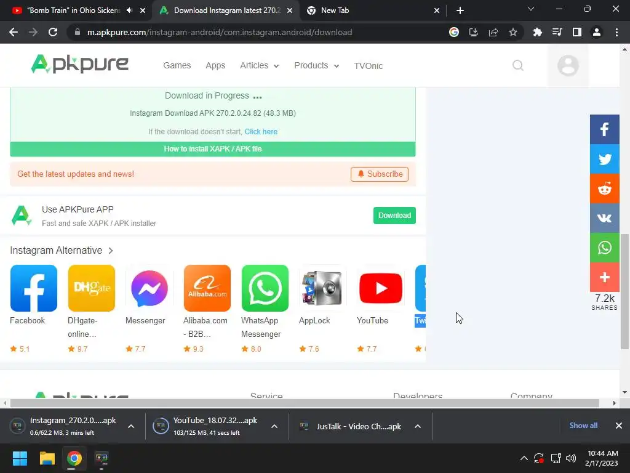
Task: Show all downloads
Action: coord(583,426)
